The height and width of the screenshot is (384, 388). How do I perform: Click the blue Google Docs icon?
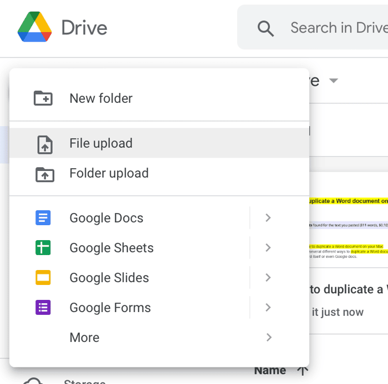[x=43, y=218]
